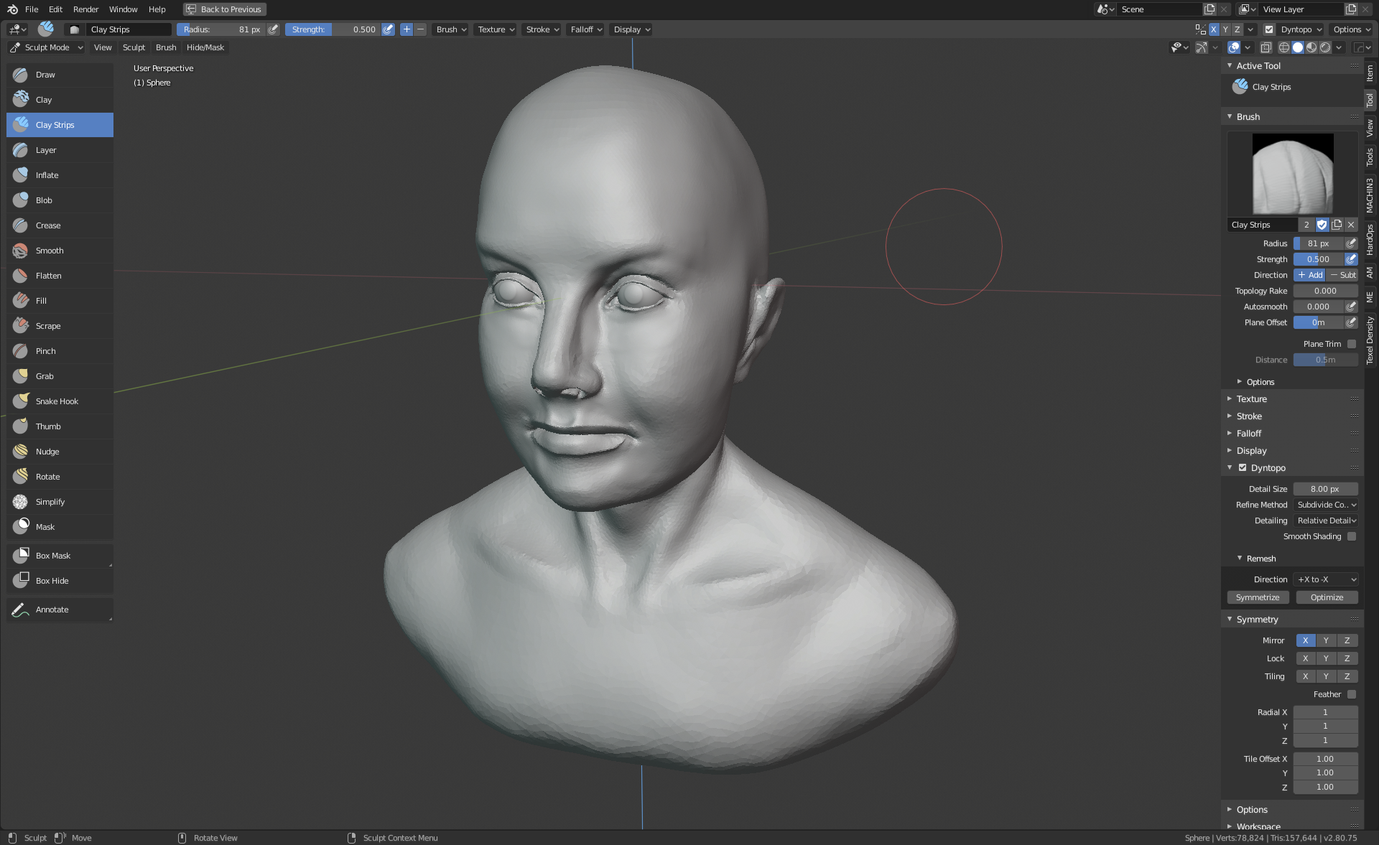The width and height of the screenshot is (1379, 845).
Task: Select the Scrape brush tool
Action: [48, 326]
